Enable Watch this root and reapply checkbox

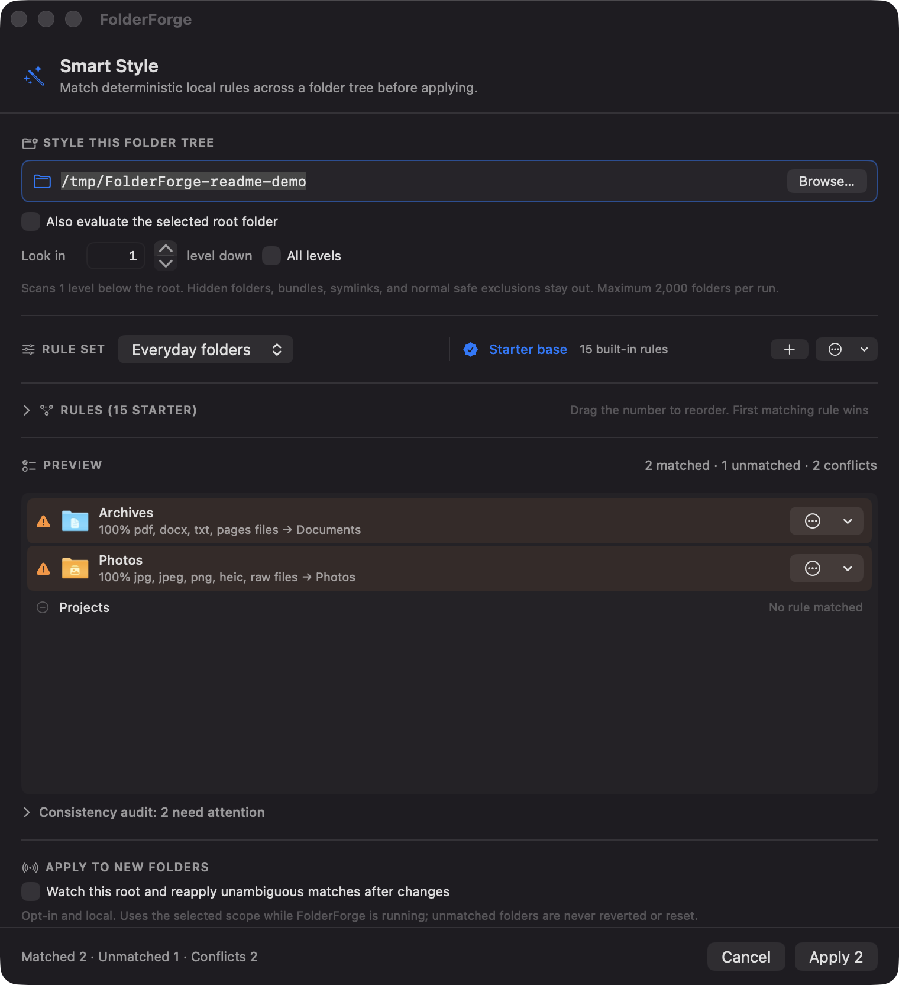tap(31, 891)
